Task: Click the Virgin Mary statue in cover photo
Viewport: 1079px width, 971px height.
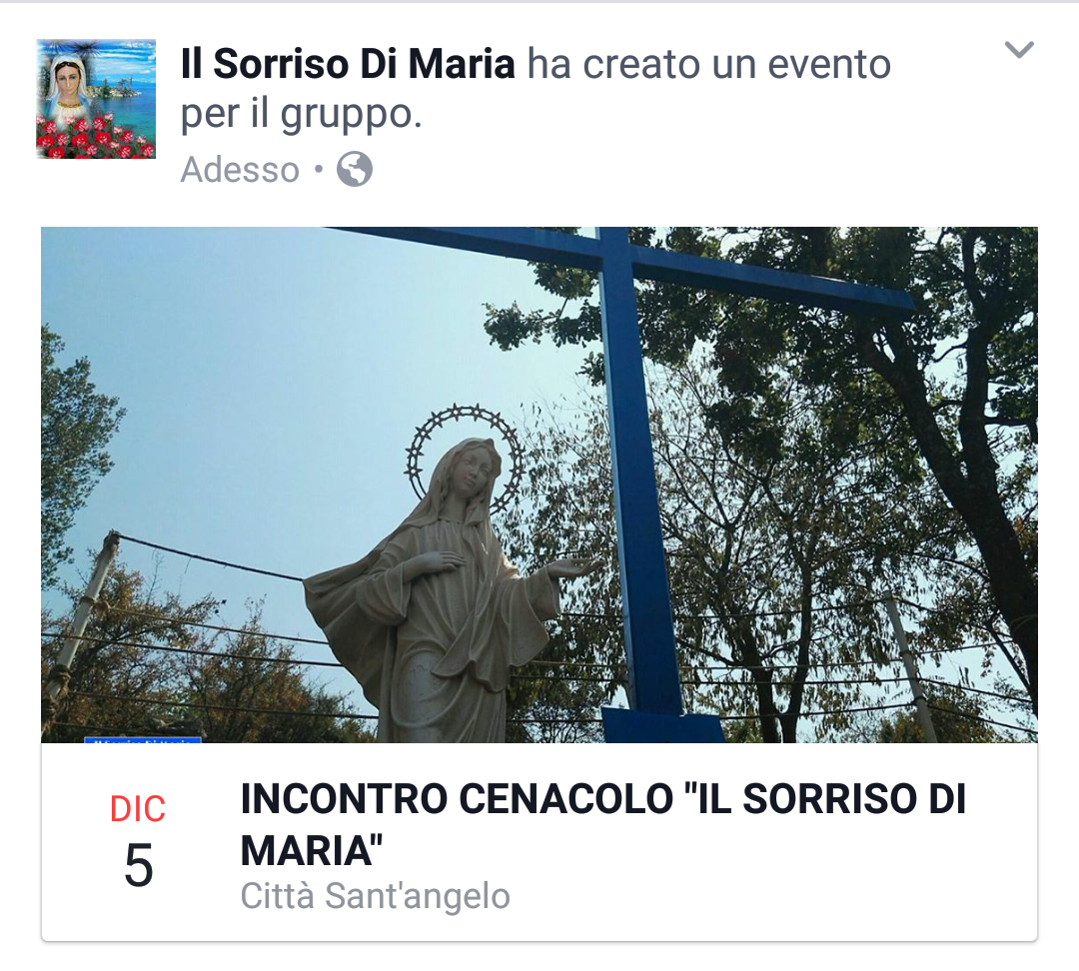Action: coord(441,591)
